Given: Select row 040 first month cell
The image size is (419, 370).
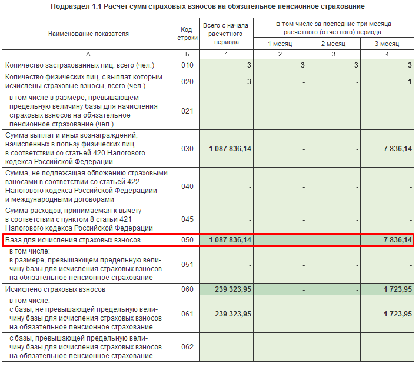Looking at the screenshot, I should [280, 186].
